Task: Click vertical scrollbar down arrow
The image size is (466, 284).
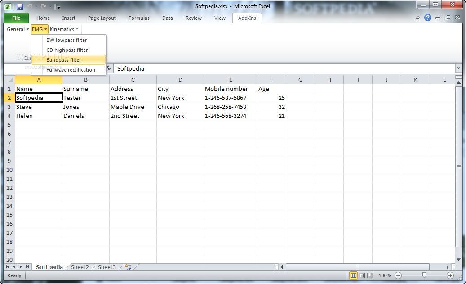Action: pos(458,259)
